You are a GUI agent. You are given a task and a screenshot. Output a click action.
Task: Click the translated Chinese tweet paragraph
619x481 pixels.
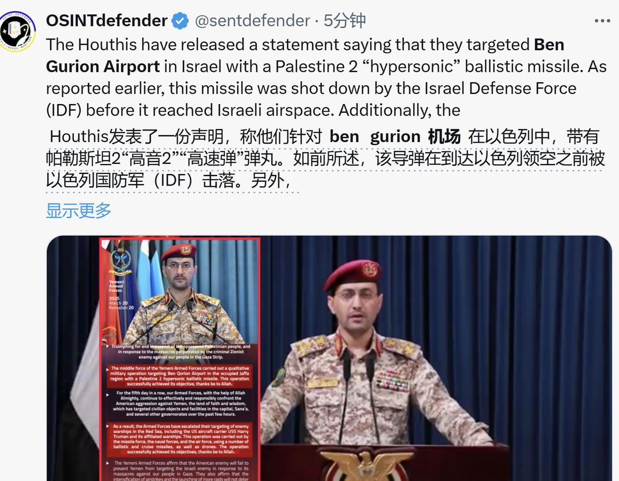click(x=325, y=159)
